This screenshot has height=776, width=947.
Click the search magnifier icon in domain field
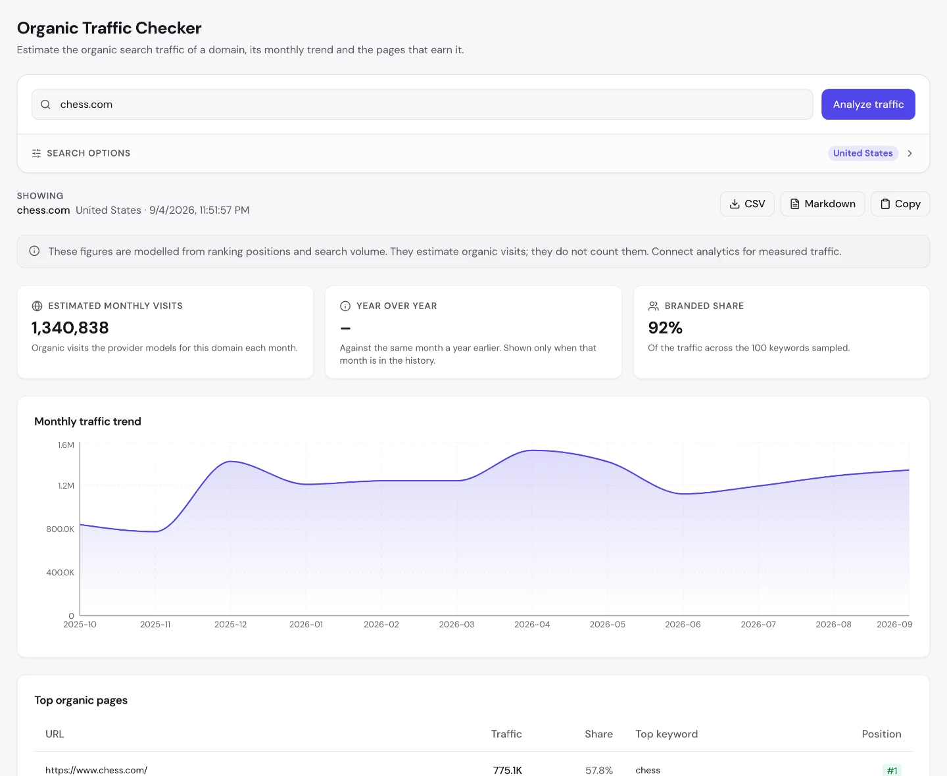pos(45,105)
